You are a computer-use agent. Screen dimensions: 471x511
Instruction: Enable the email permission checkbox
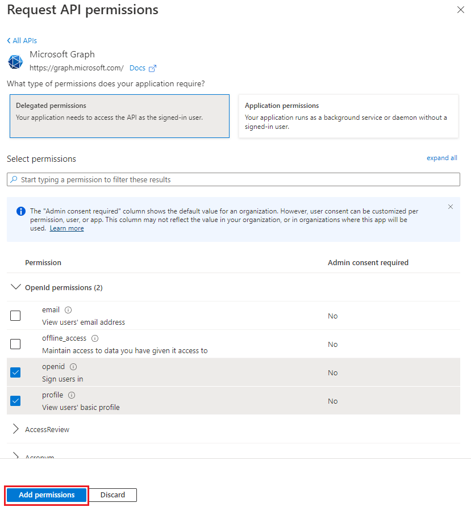[x=15, y=315]
